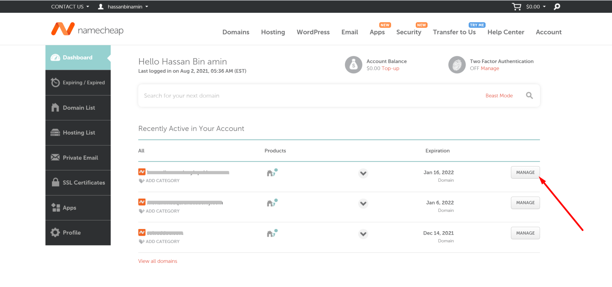Click Manage next to Two Factor Authentication OFF
612x287 pixels.
click(x=490, y=68)
